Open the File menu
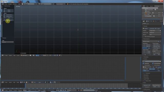The width and height of the screenshot is (164, 92). 6,4
